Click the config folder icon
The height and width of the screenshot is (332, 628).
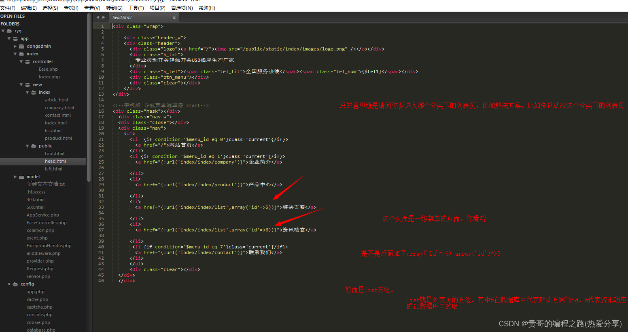click(15, 284)
